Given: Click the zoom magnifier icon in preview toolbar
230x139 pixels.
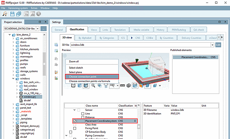Looking at the screenshot, I should coord(93,86).
